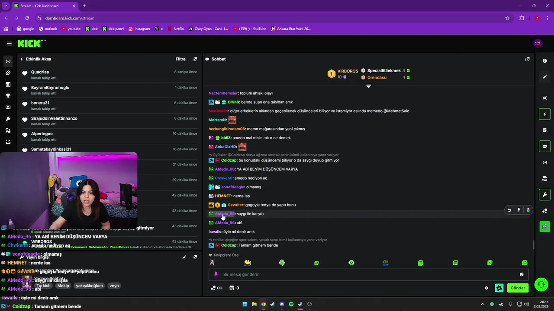This screenshot has width=554, height=311.
Task: Open the emoji picker in message box
Action: click(522, 274)
